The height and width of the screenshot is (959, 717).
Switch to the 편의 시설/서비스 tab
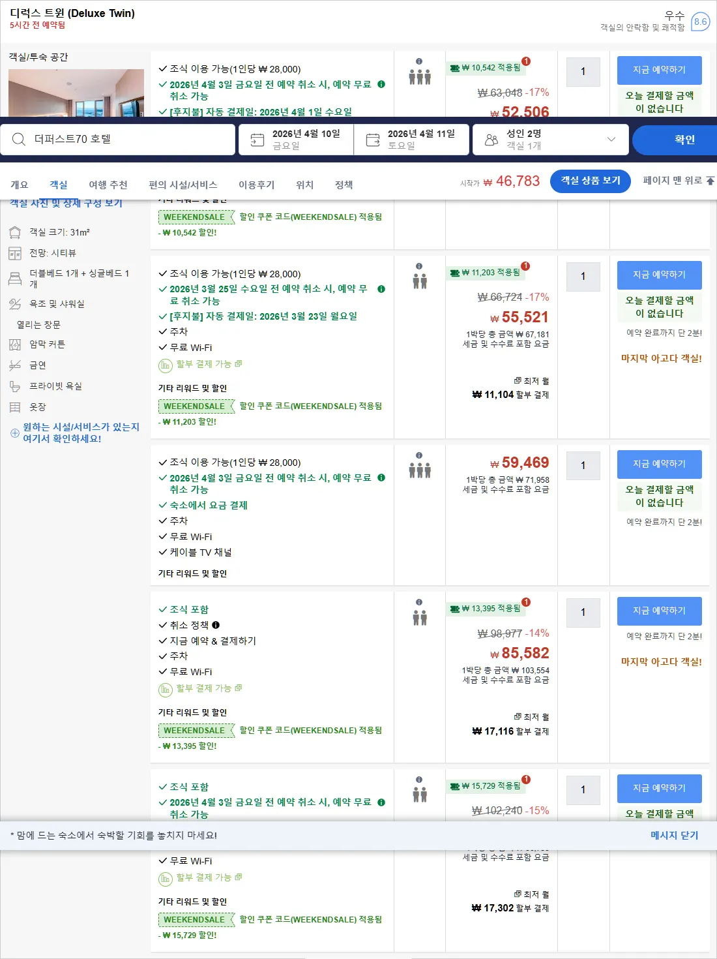(183, 185)
